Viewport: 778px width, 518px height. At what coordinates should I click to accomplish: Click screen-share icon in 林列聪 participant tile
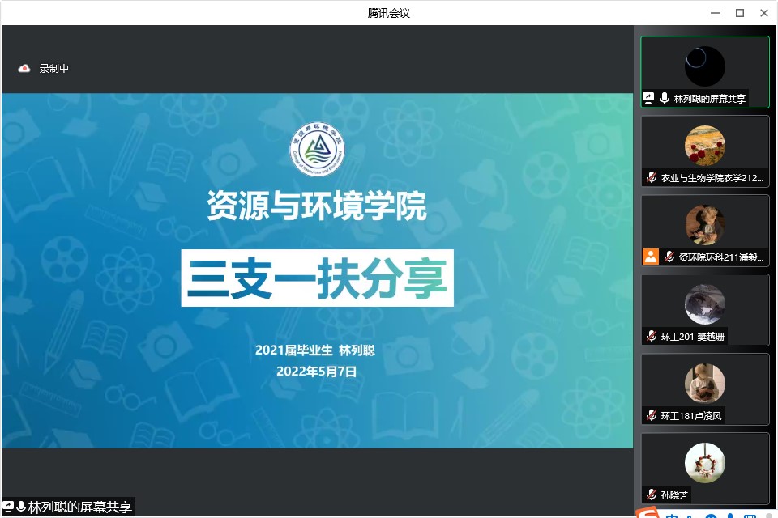tap(648, 98)
